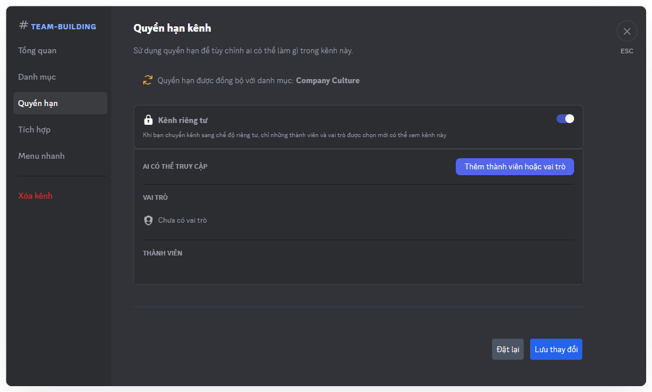Click the lock icon next to Kênh riêng tư
652x392 pixels.
(x=149, y=120)
